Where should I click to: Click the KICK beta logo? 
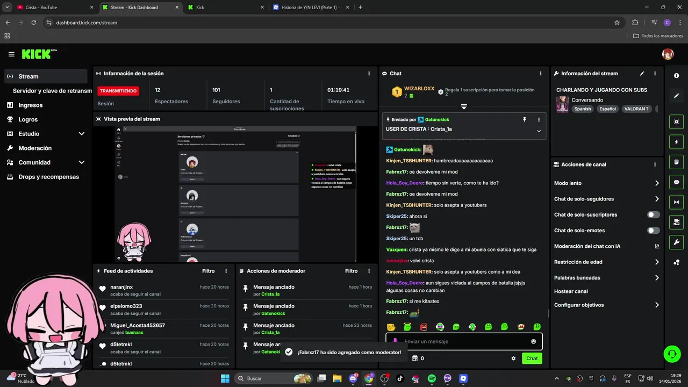[x=39, y=54]
